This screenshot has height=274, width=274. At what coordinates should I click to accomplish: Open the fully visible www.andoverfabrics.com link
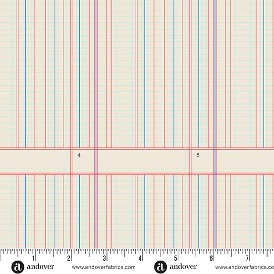pos(104,267)
